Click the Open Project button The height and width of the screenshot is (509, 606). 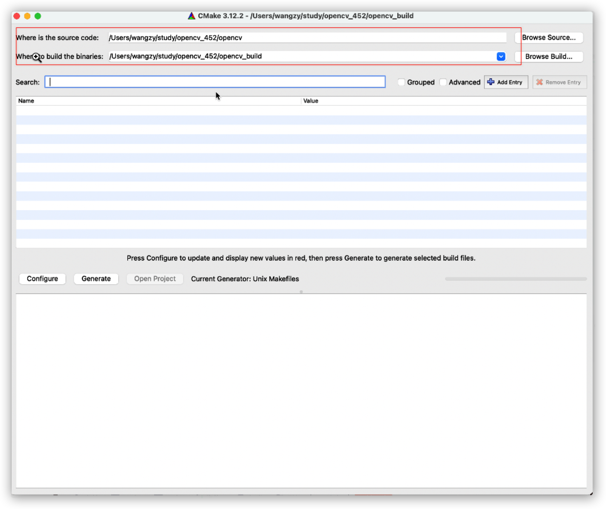155,278
